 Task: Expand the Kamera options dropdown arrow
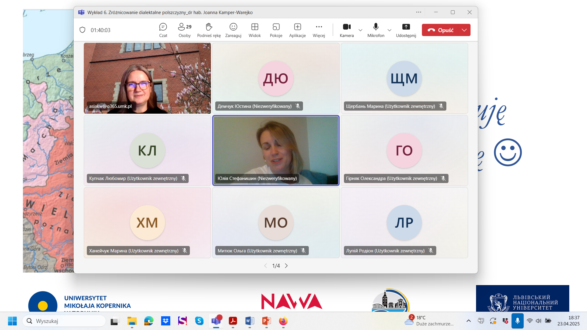[x=360, y=30]
